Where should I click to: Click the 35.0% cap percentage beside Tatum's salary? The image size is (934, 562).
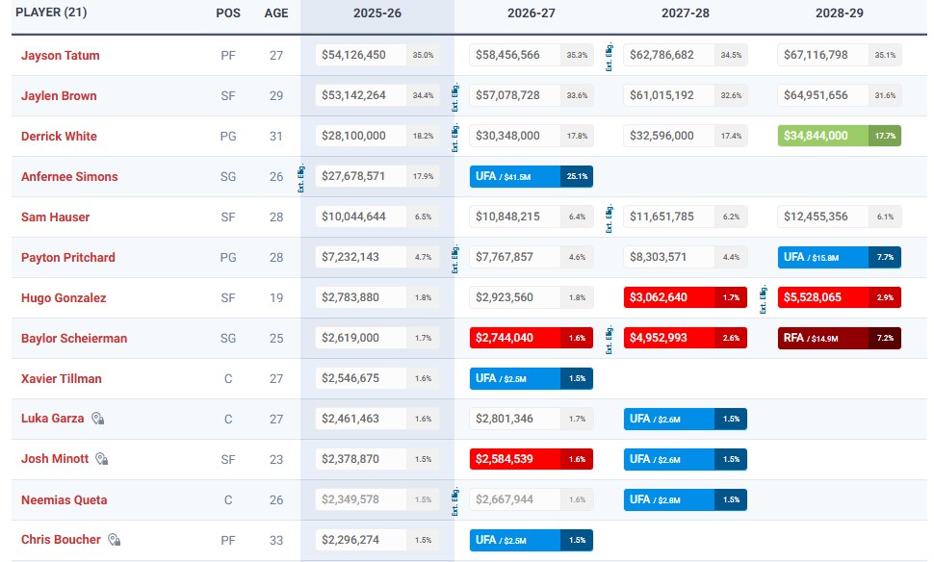423,56
